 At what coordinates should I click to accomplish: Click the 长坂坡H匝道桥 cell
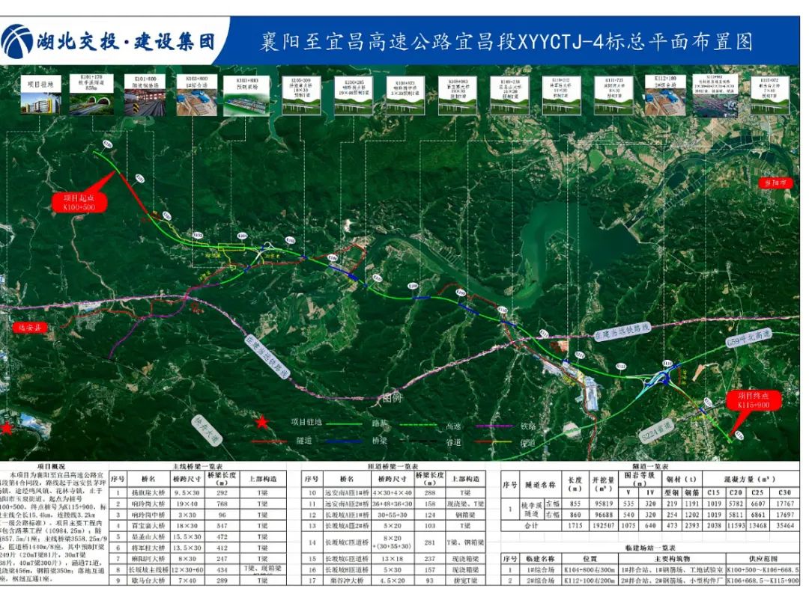point(347,569)
